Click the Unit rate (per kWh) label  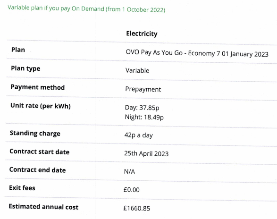[x=41, y=106]
